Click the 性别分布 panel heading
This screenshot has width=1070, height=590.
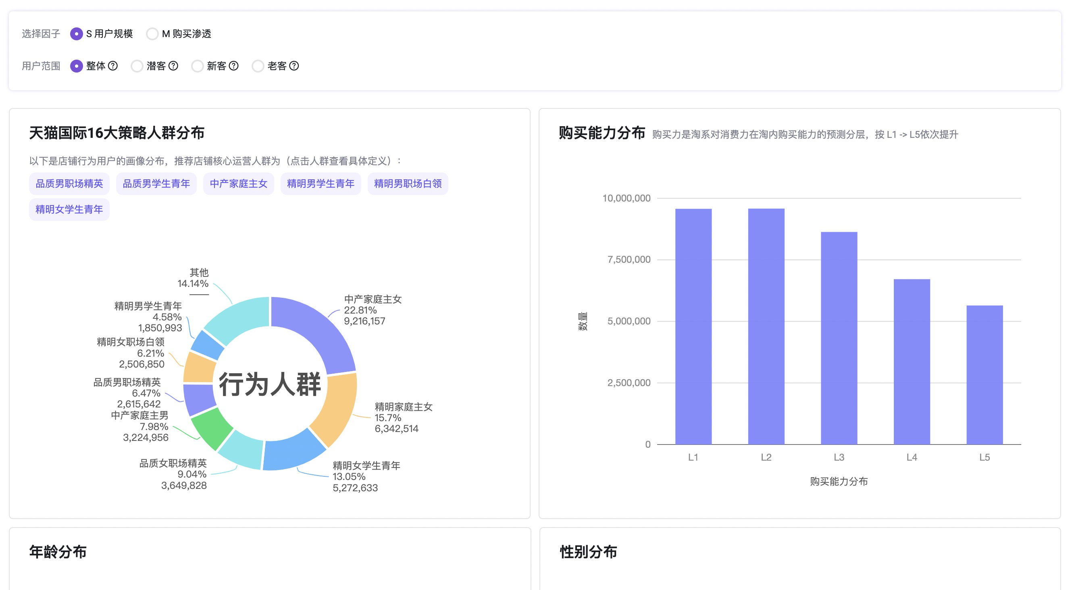588,552
